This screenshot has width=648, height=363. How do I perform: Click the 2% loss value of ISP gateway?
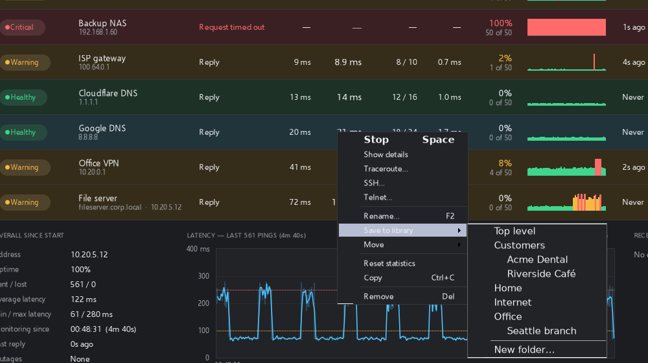point(505,58)
